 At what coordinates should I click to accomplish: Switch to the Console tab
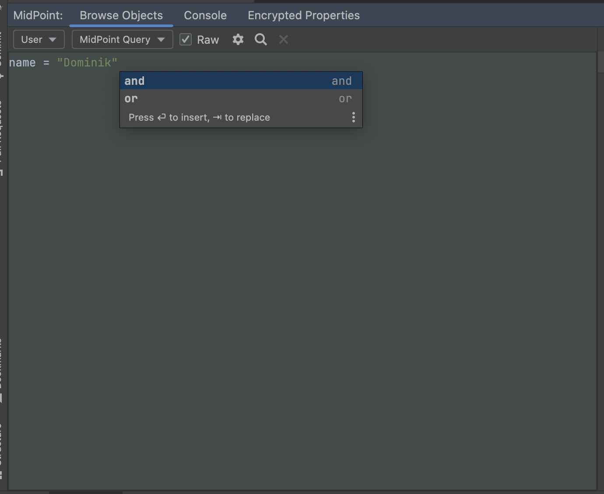point(205,15)
